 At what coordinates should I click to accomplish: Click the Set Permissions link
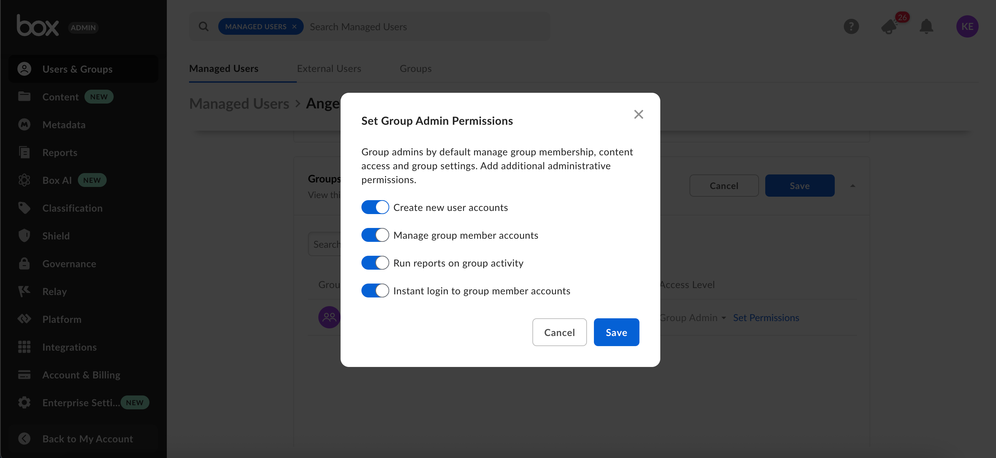[x=766, y=317]
